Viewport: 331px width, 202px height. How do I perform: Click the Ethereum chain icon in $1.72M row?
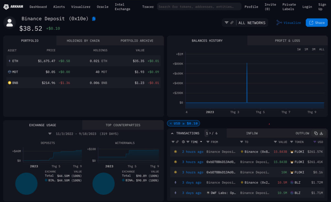pos(176,182)
